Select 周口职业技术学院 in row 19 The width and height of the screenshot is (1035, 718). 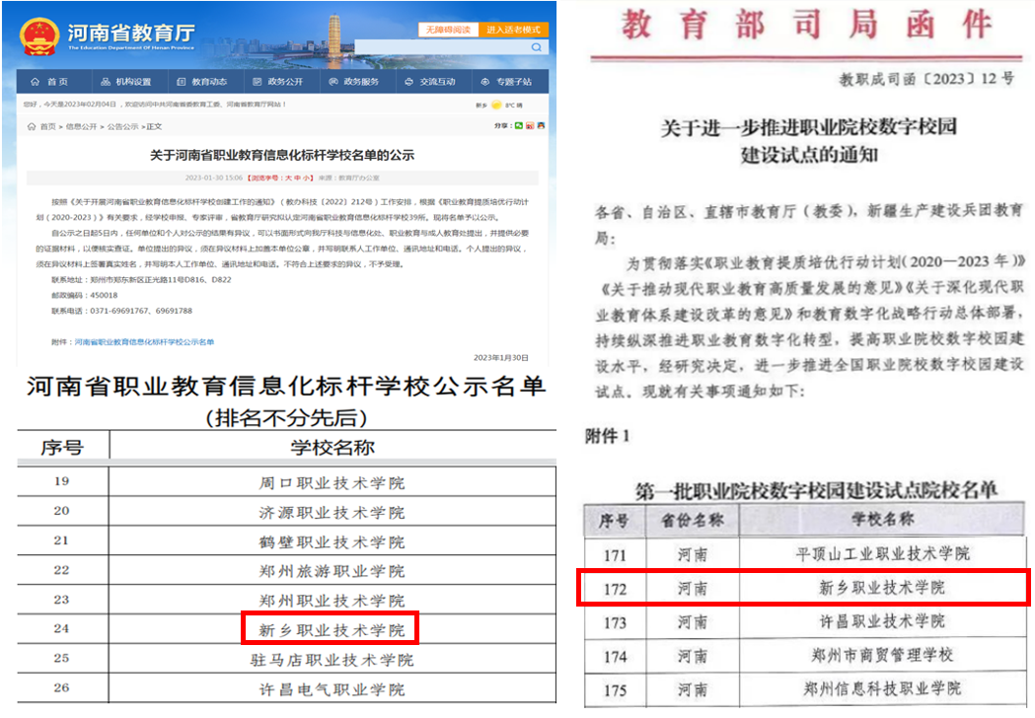click(333, 483)
